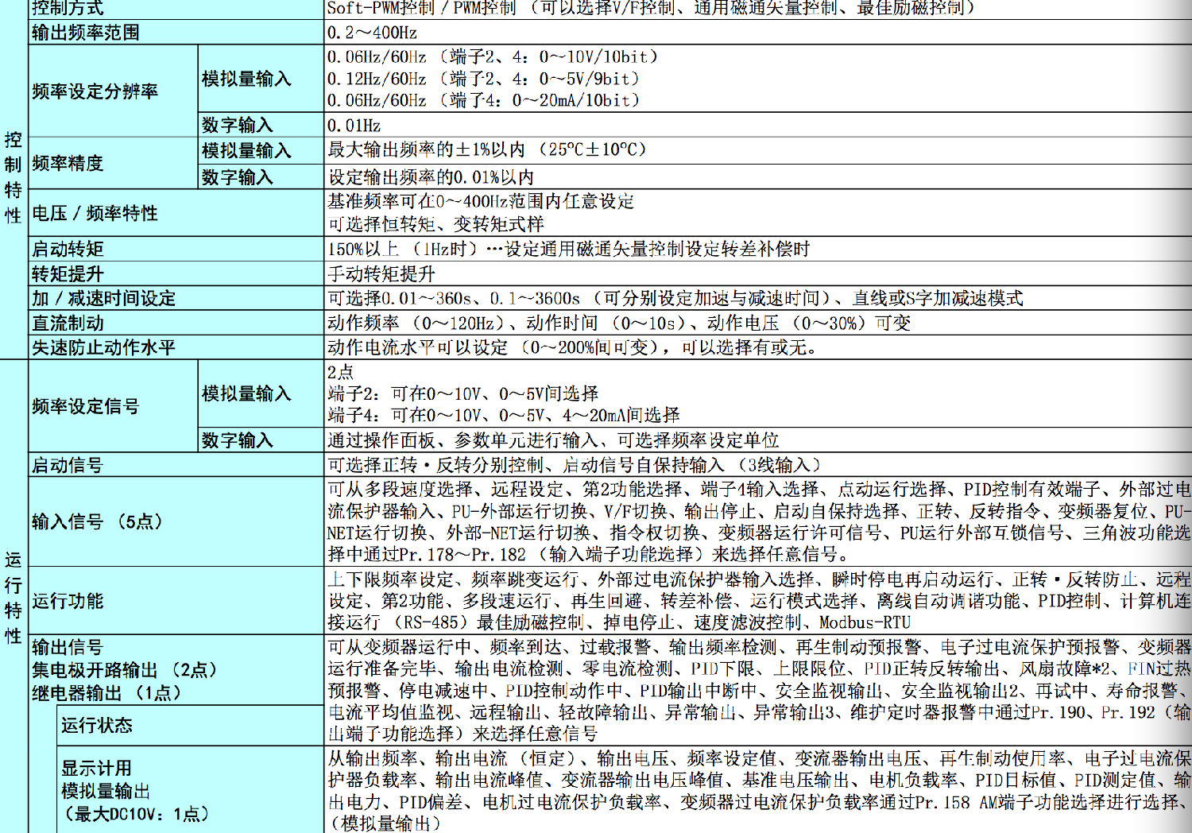Select the 端子4：可在0～10V line
The width and height of the screenshot is (1192, 833).
click(x=504, y=415)
